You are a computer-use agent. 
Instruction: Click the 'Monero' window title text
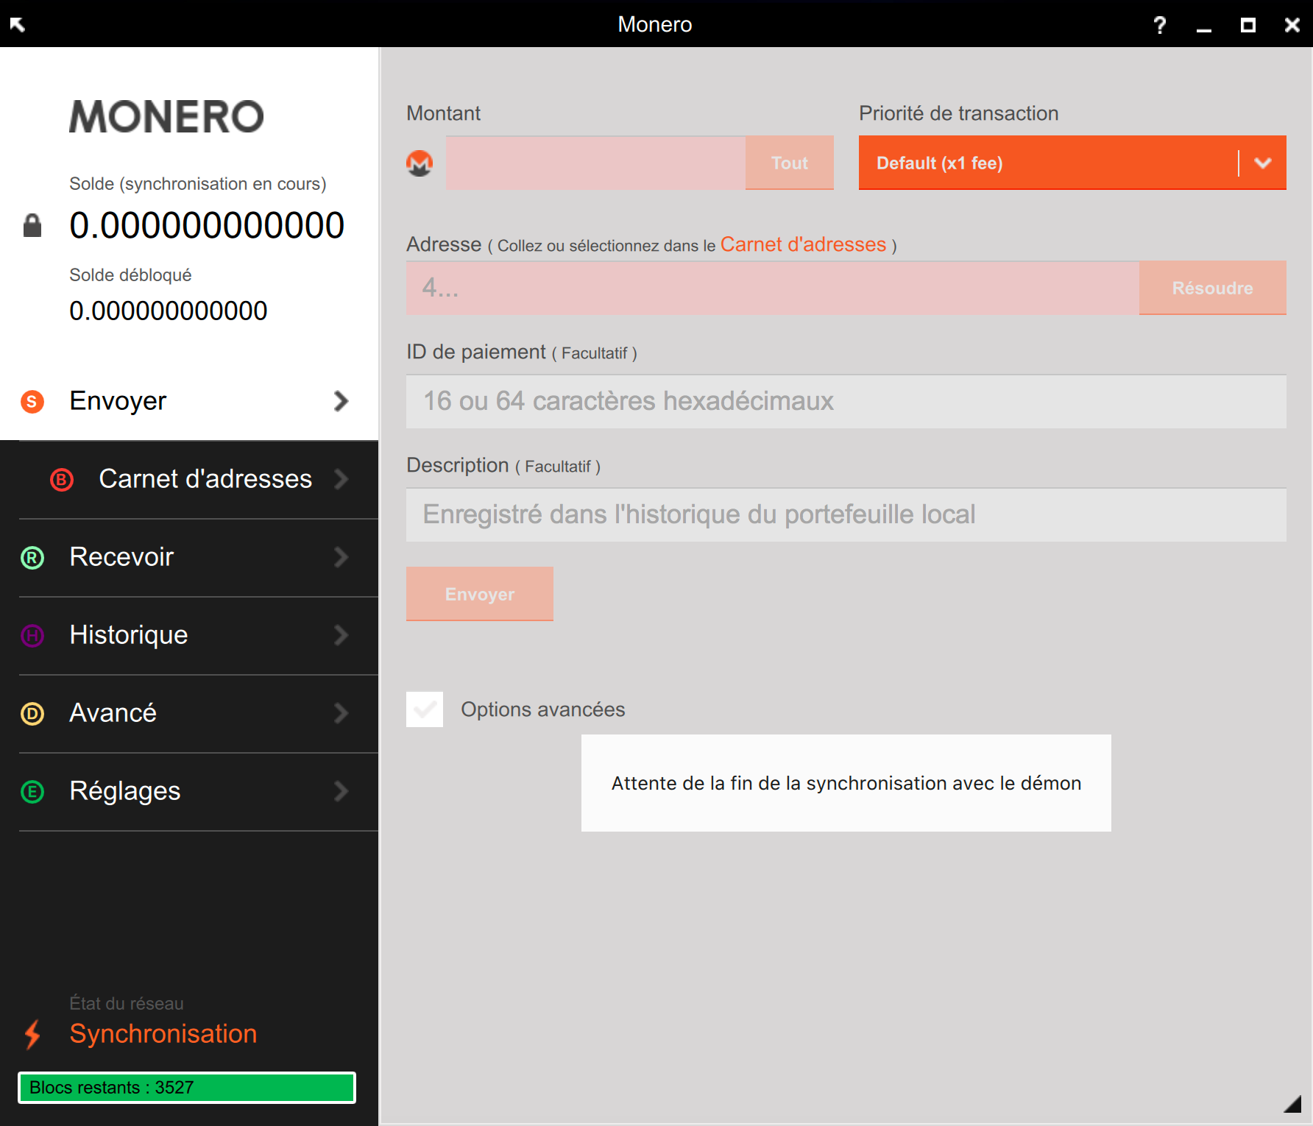[655, 24]
